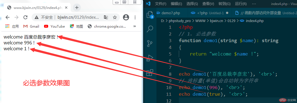
Task: Click unsaved dot on Untitled-1 tab
Action: point(227,13)
